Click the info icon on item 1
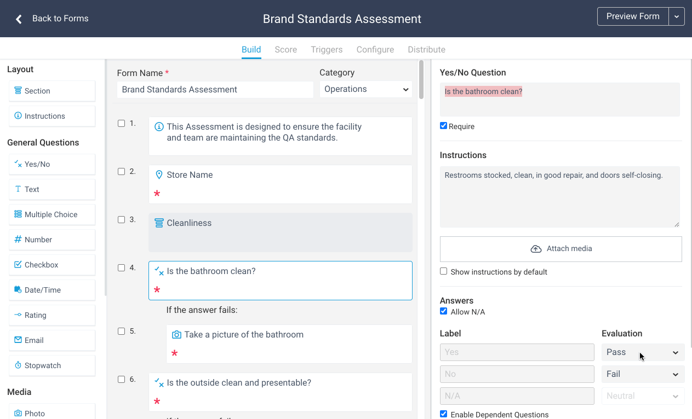 159,127
